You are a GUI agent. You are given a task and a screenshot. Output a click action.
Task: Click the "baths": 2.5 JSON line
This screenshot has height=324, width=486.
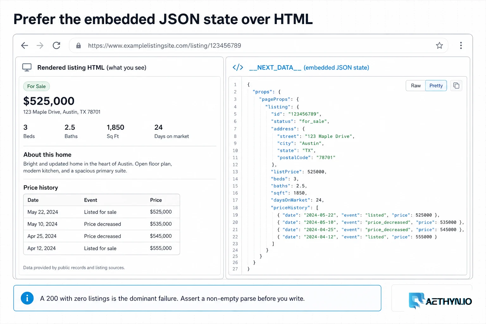pos(289,186)
